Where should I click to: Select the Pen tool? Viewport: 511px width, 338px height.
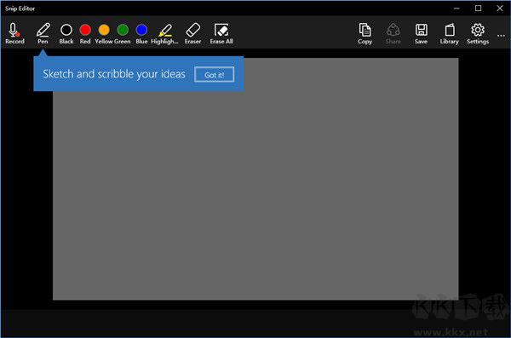[x=43, y=33]
